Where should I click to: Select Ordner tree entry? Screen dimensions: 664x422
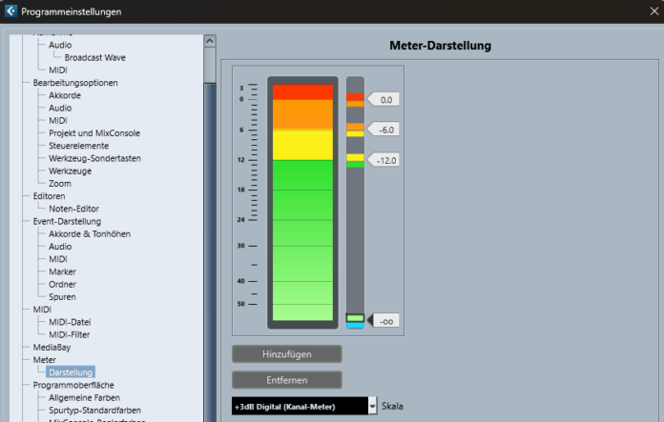pos(62,285)
